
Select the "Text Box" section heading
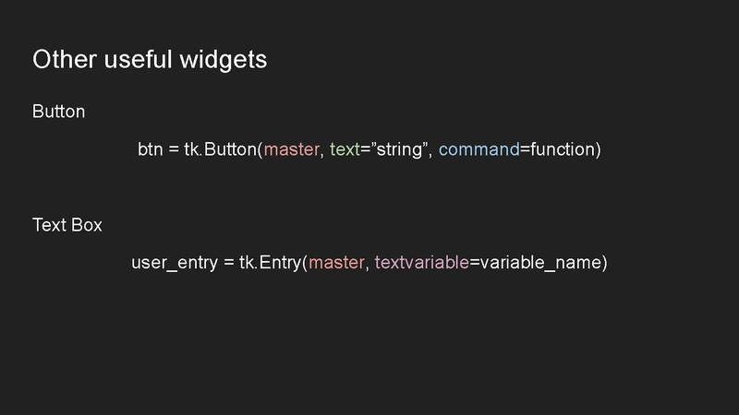coord(67,225)
